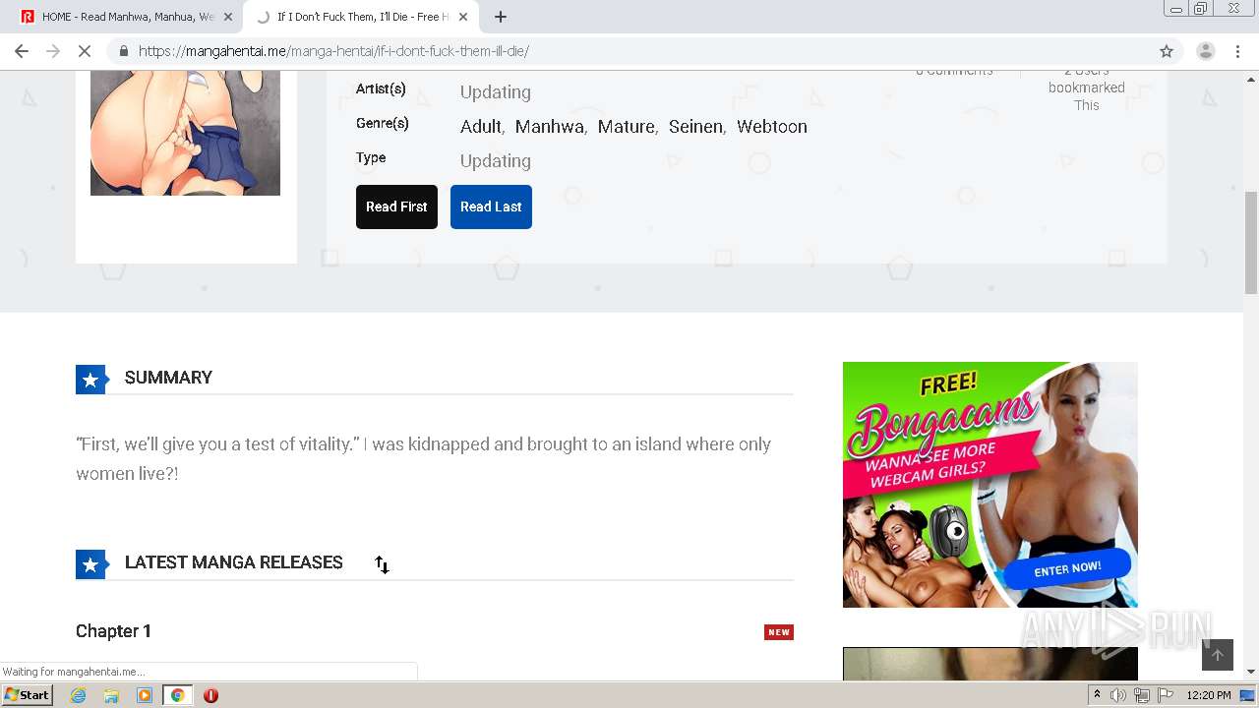Screen dimensions: 1259x708
Task: Open the media player taskbar icon
Action: click(145, 695)
